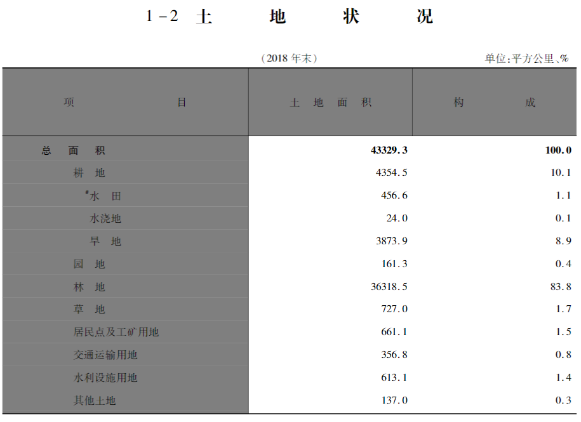Screen dimensions: 581x422
Task: Click the unit note 单位:平方公里、%
Action: [526, 58]
